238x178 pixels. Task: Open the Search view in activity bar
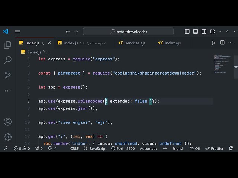click(7, 60)
